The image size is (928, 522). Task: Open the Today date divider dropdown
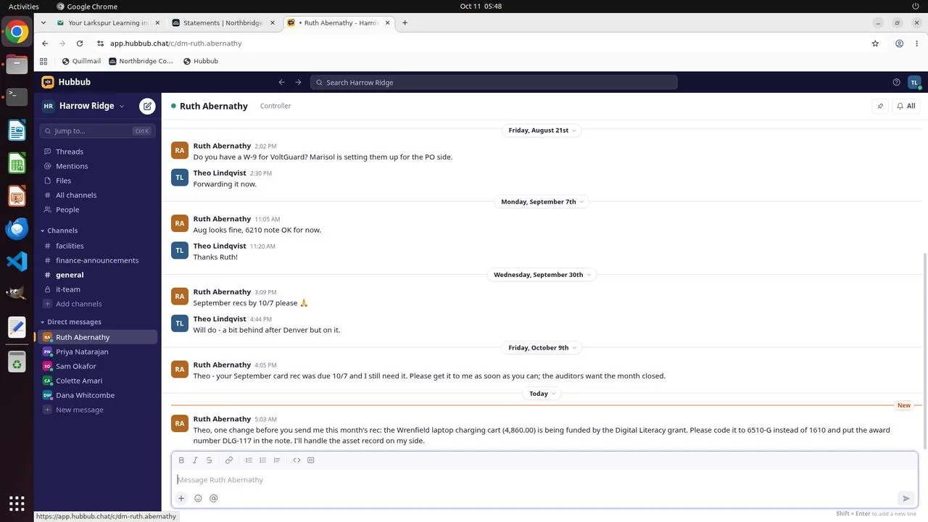point(543,394)
